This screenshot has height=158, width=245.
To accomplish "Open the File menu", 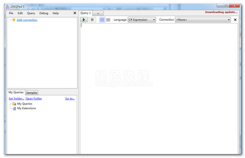I will click(x=11, y=13).
